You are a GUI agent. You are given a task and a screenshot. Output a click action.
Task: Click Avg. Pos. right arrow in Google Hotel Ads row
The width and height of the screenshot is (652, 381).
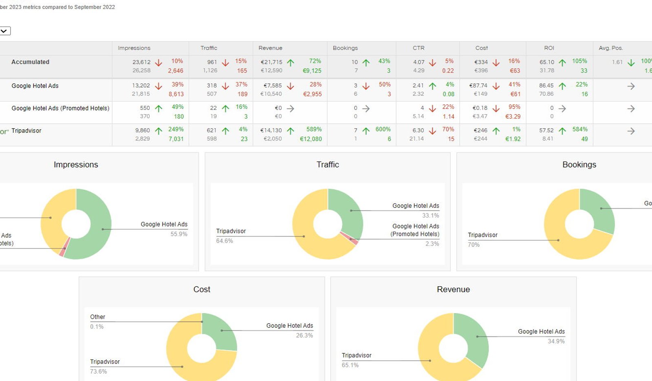click(631, 86)
